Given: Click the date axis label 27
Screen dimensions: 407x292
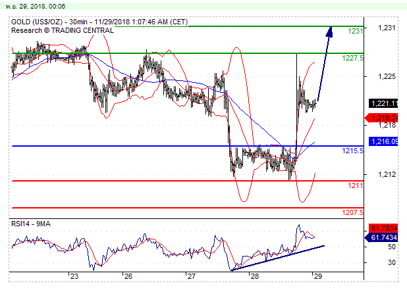Looking at the screenshot, I should [x=191, y=276].
